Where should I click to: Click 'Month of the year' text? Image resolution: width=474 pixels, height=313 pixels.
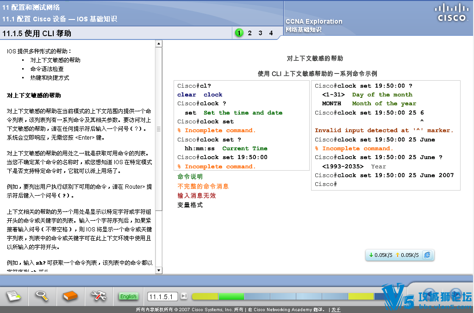pos(384,103)
